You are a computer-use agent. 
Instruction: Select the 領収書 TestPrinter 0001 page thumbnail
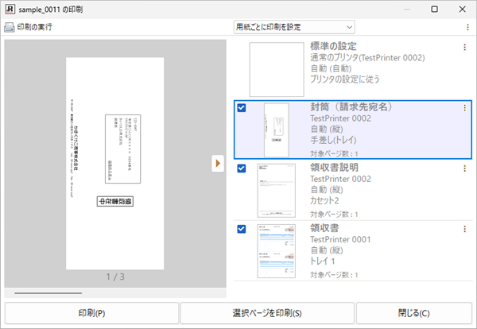click(x=276, y=251)
